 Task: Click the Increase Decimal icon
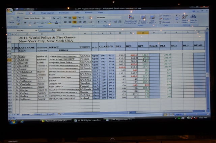(x=115, y=22)
